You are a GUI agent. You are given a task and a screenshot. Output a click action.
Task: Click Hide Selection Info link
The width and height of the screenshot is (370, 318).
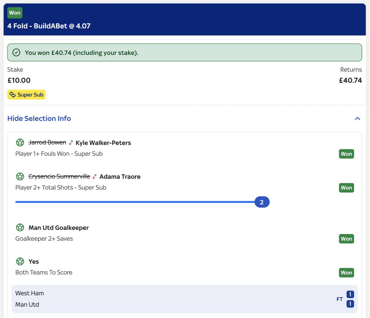click(x=39, y=118)
